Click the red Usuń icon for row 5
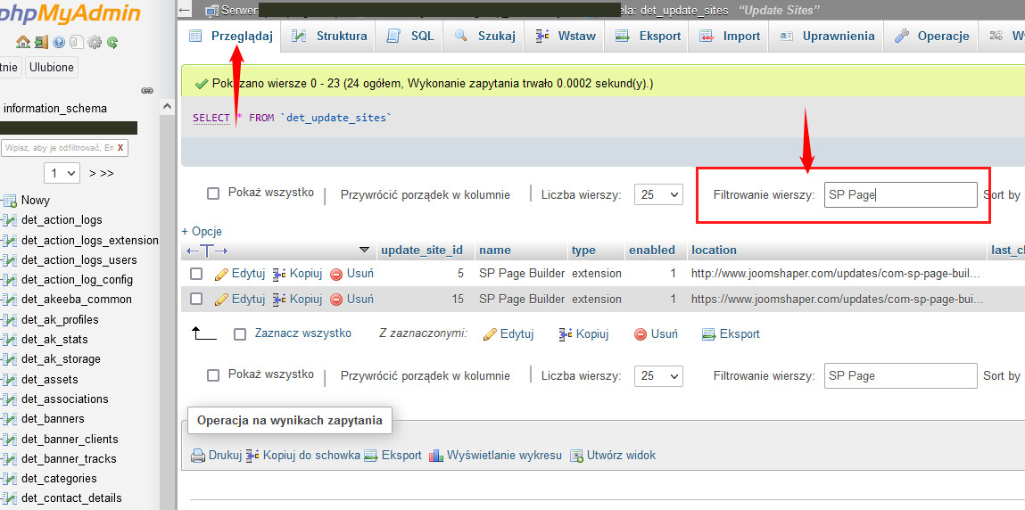This screenshot has width=1025, height=510. (x=336, y=274)
